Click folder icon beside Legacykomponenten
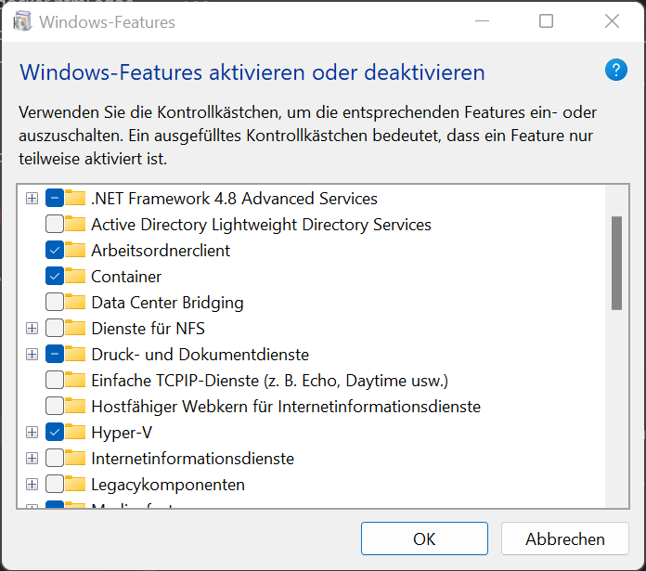The image size is (646, 571). coord(75,484)
